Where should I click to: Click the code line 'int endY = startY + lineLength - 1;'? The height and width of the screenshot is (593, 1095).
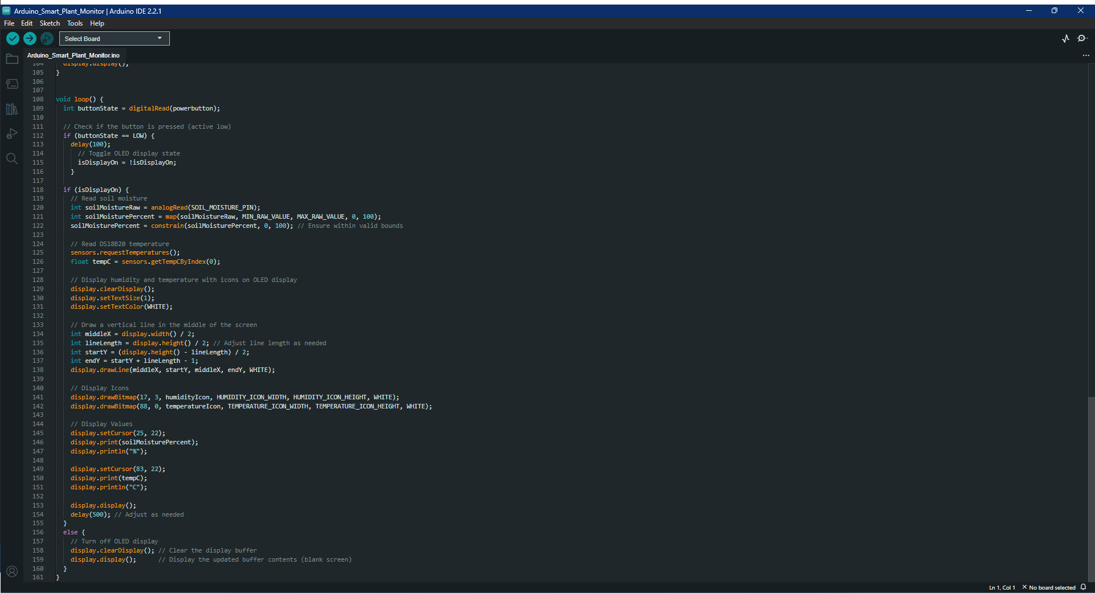pos(135,361)
